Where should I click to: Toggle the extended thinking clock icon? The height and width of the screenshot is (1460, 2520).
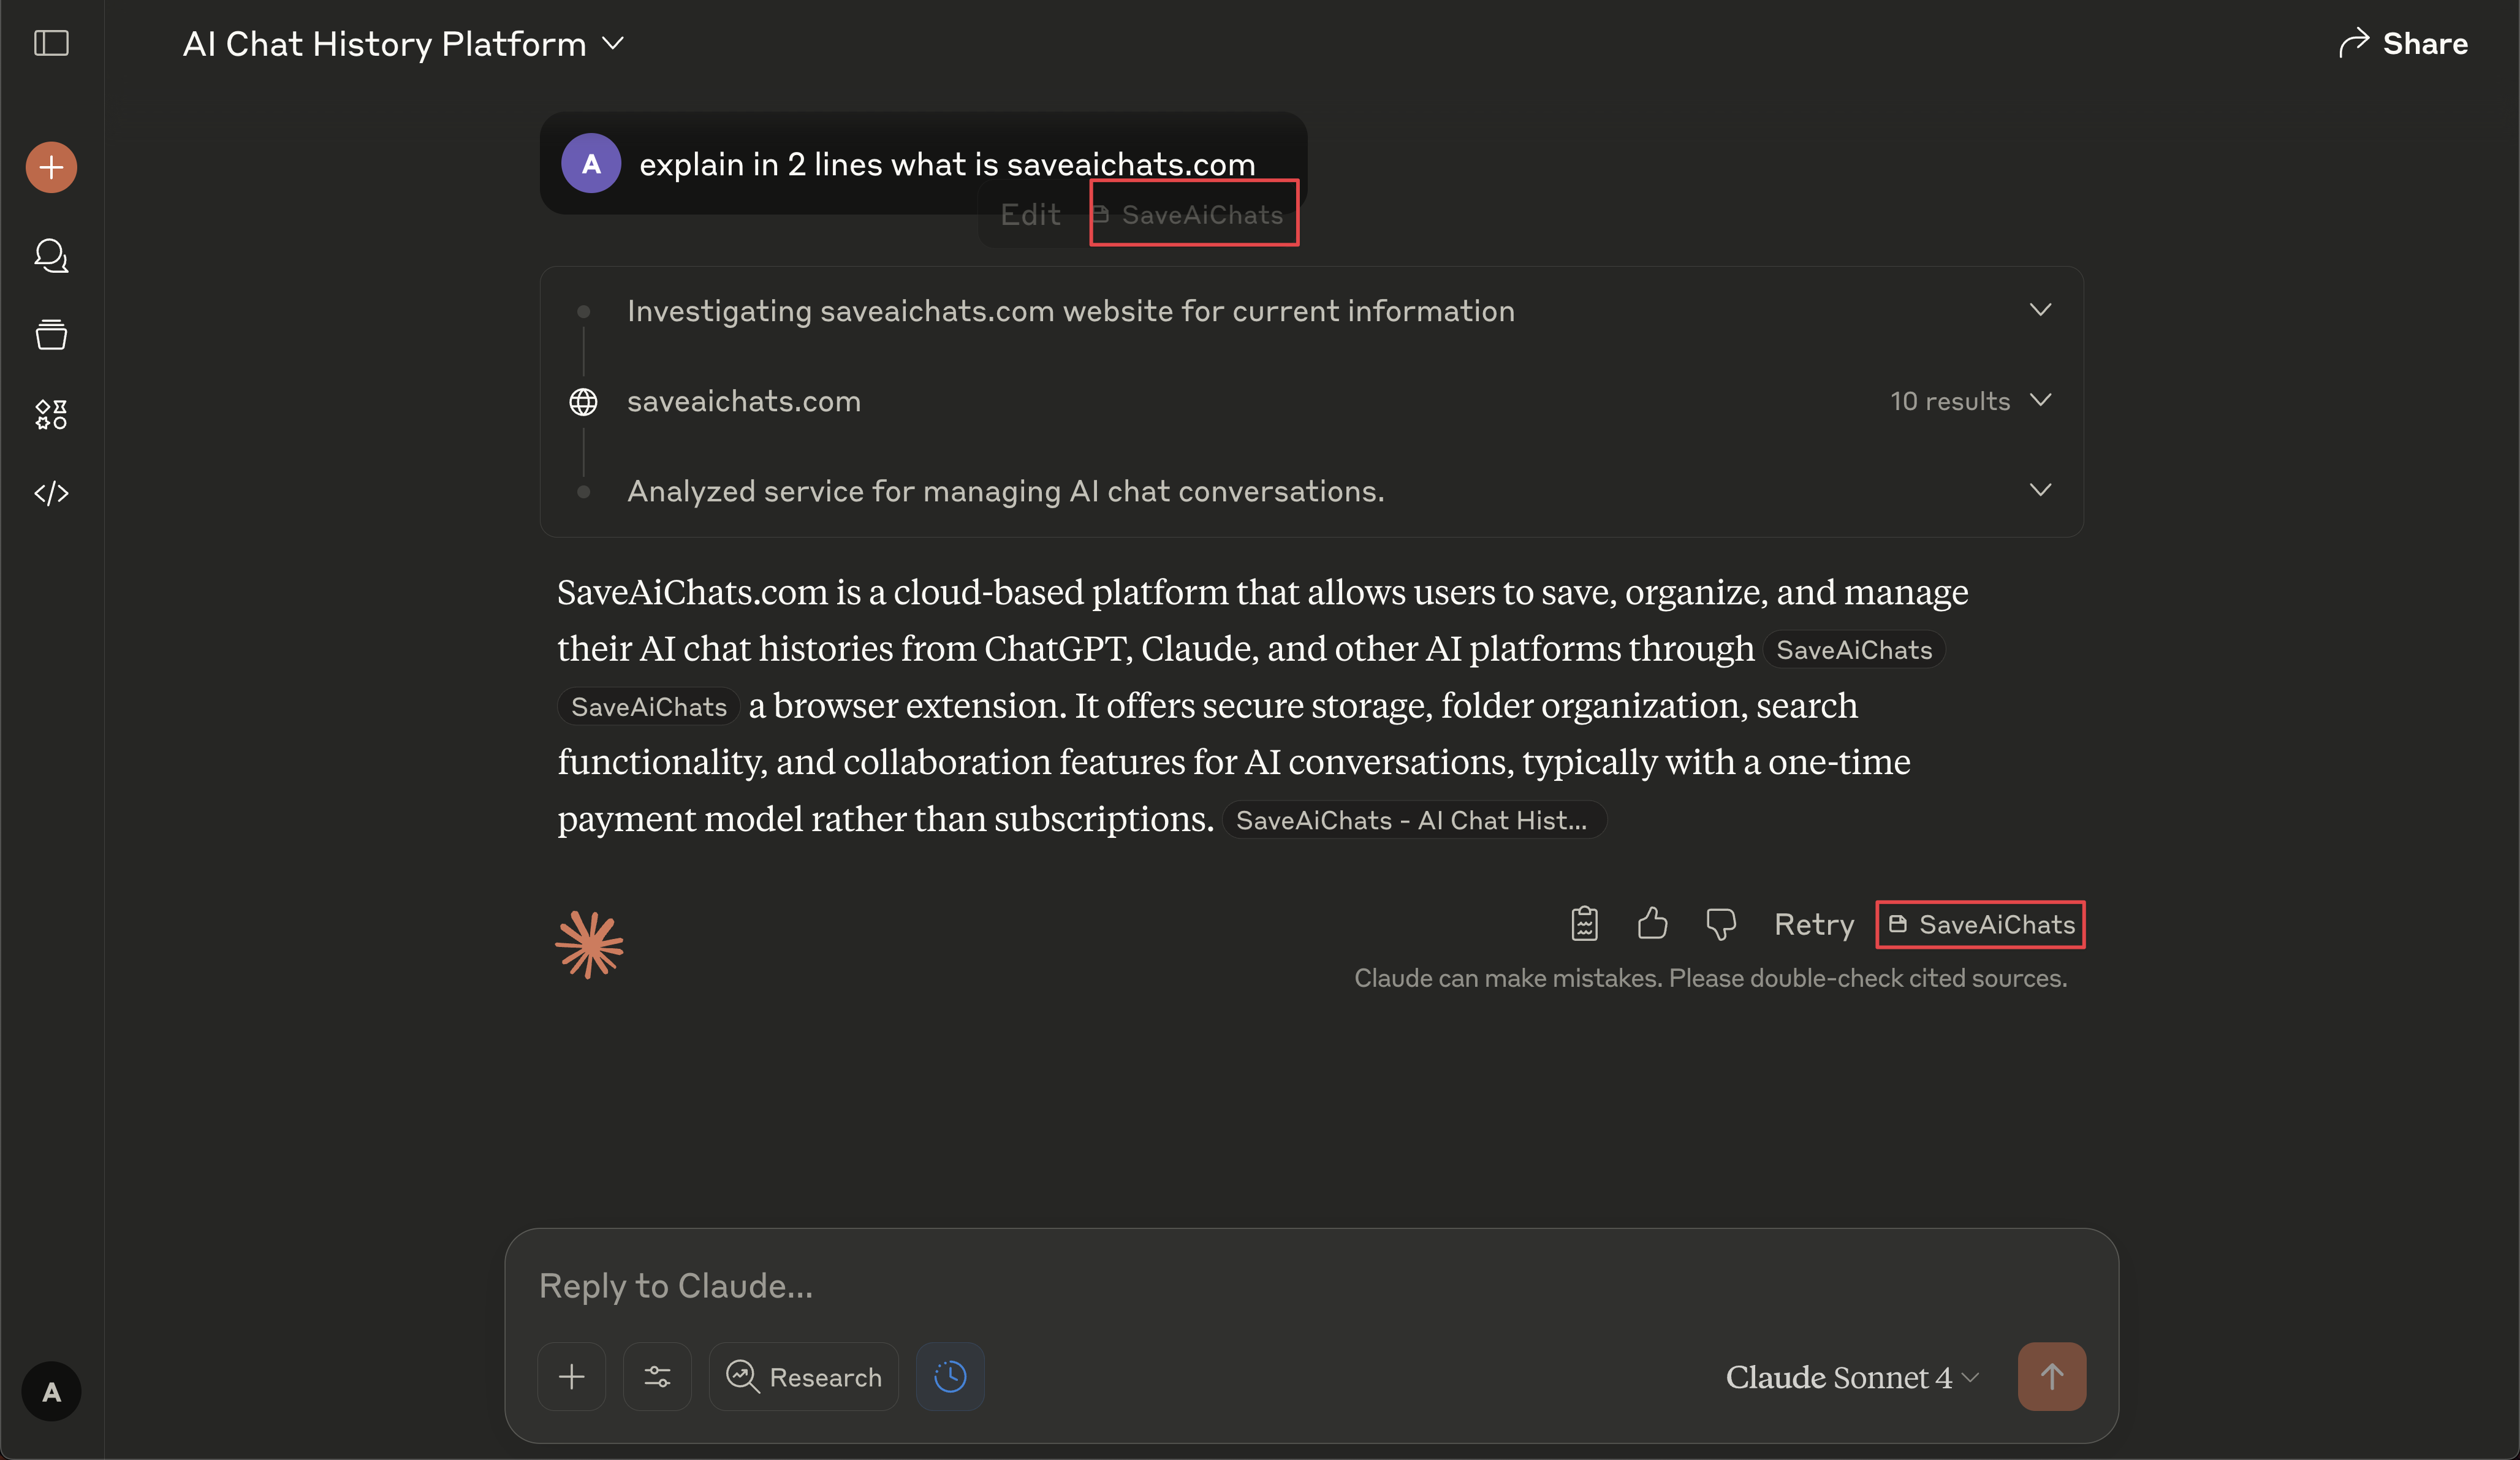click(x=950, y=1376)
